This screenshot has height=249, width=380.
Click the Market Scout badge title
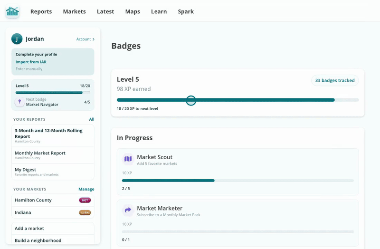155,157
